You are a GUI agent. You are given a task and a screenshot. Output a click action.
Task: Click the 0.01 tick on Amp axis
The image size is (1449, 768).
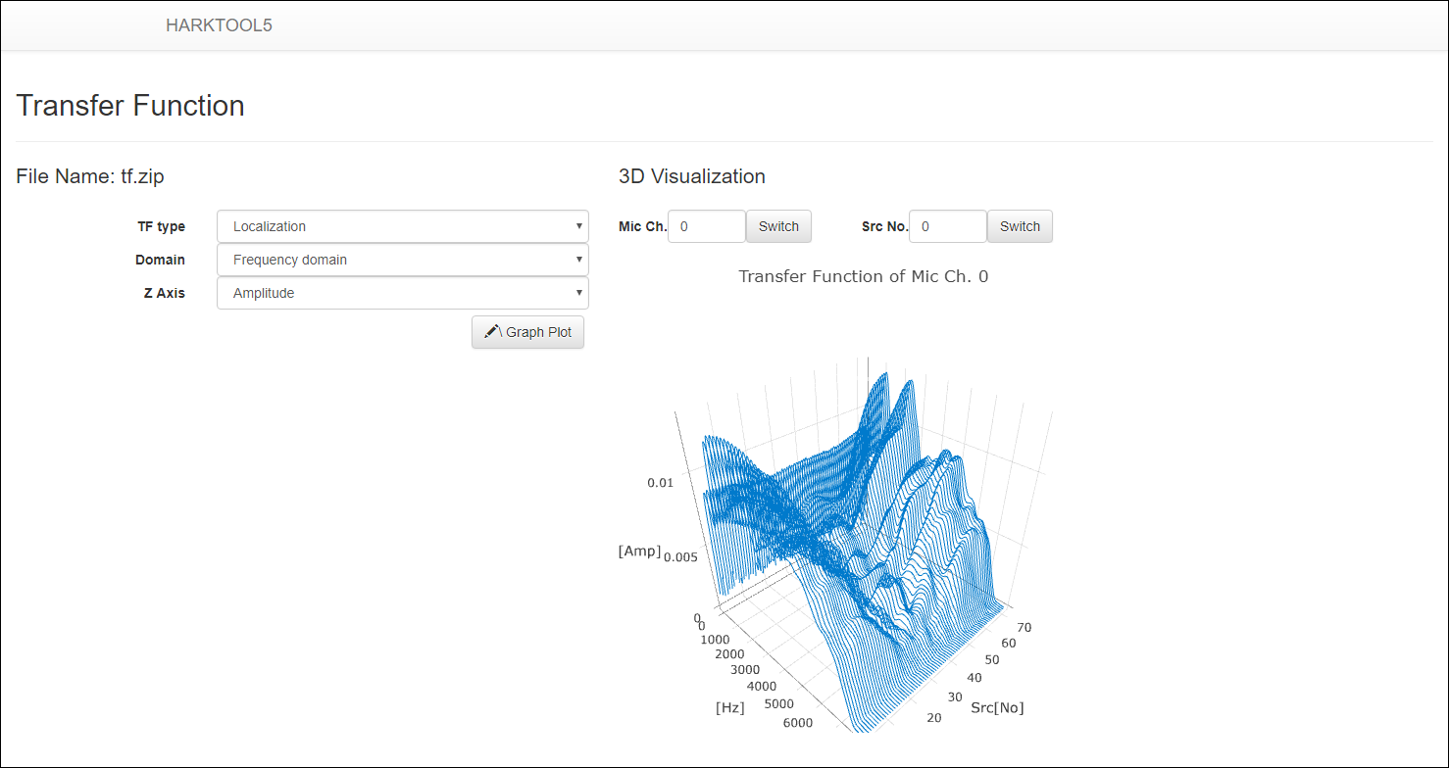coord(661,482)
